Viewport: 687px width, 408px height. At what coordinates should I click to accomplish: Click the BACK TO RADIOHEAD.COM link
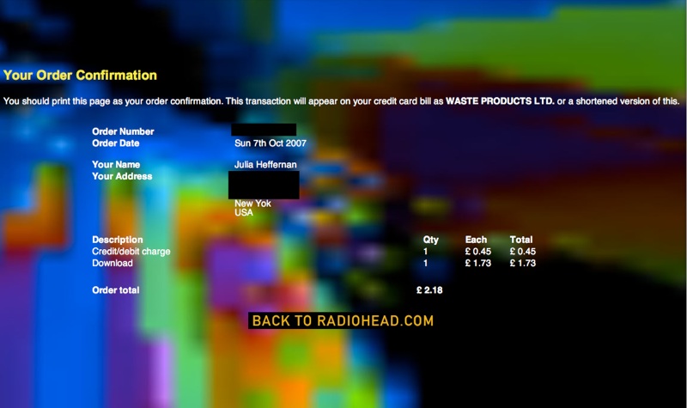[343, 320]
